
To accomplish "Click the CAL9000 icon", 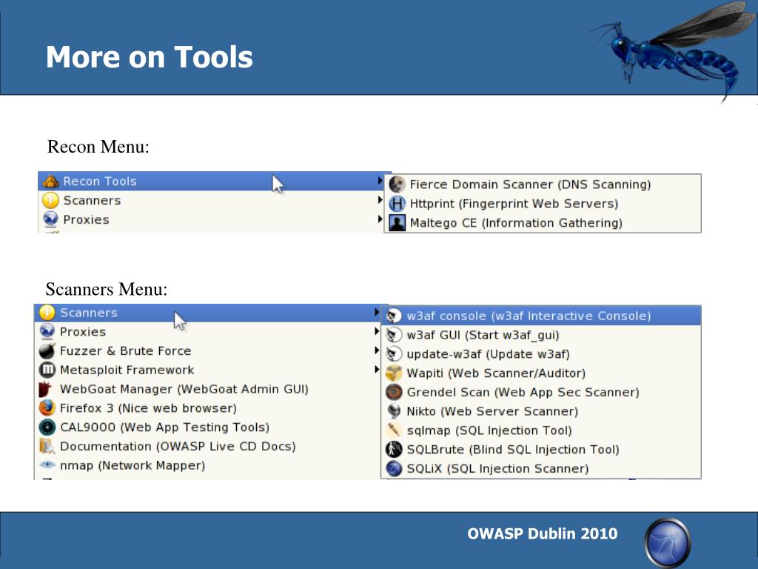I will [x=47, y=427].
